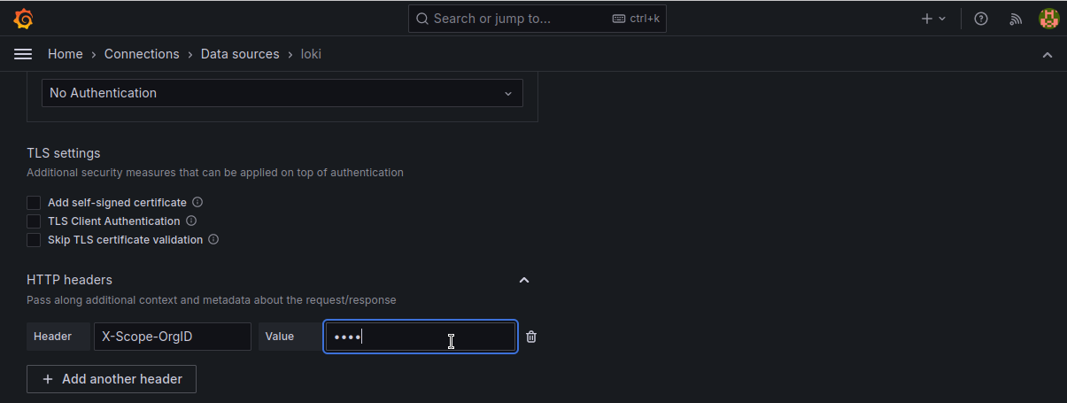Open the news feed RSS icon
The image size is (1067, 403).
1016,19
